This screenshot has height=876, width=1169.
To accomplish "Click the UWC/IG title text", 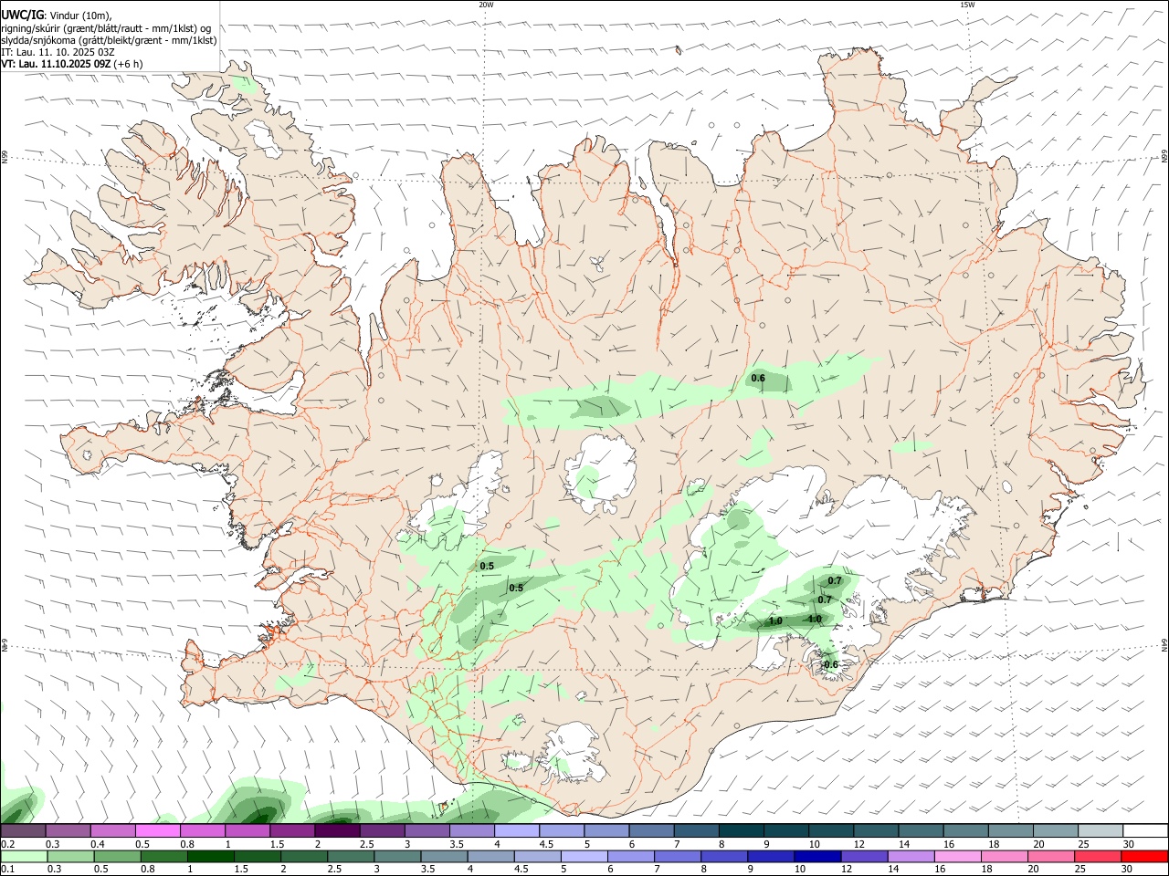I will coord(22,15).
